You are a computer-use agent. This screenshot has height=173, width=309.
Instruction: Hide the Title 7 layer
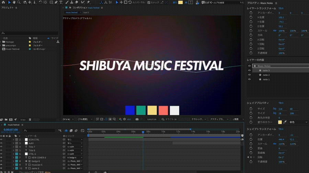point(1,147)
